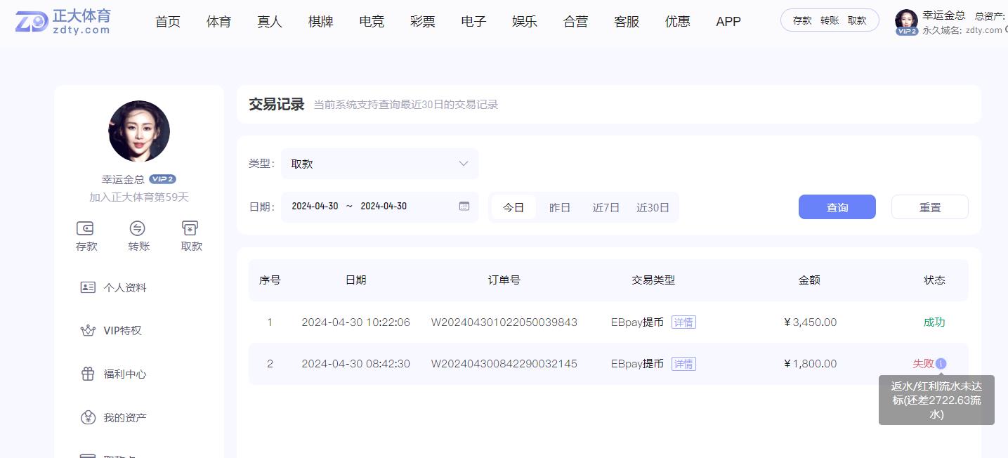Open the 体育 navigation menu item
Viewport: 1008px width, 458px height.
(218, 22)
